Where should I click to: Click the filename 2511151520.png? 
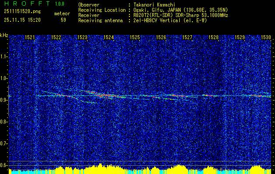22,12
